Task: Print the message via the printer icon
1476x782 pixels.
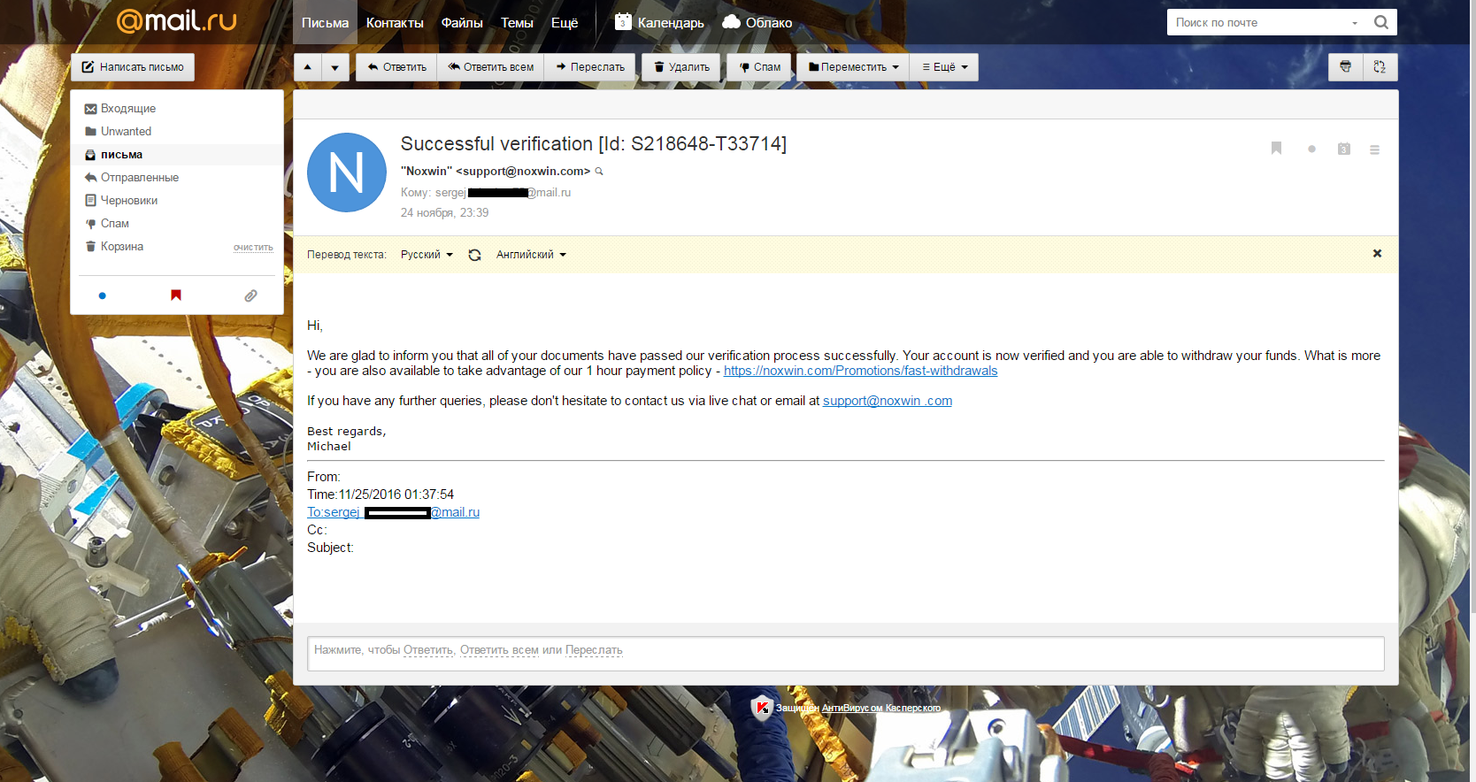Action: pos(1345,67)
